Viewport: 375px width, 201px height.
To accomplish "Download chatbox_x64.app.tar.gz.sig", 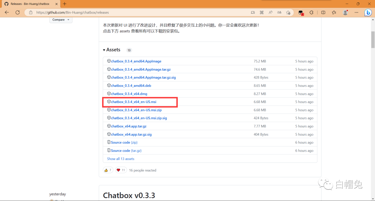I will click(x=131, y=134).
